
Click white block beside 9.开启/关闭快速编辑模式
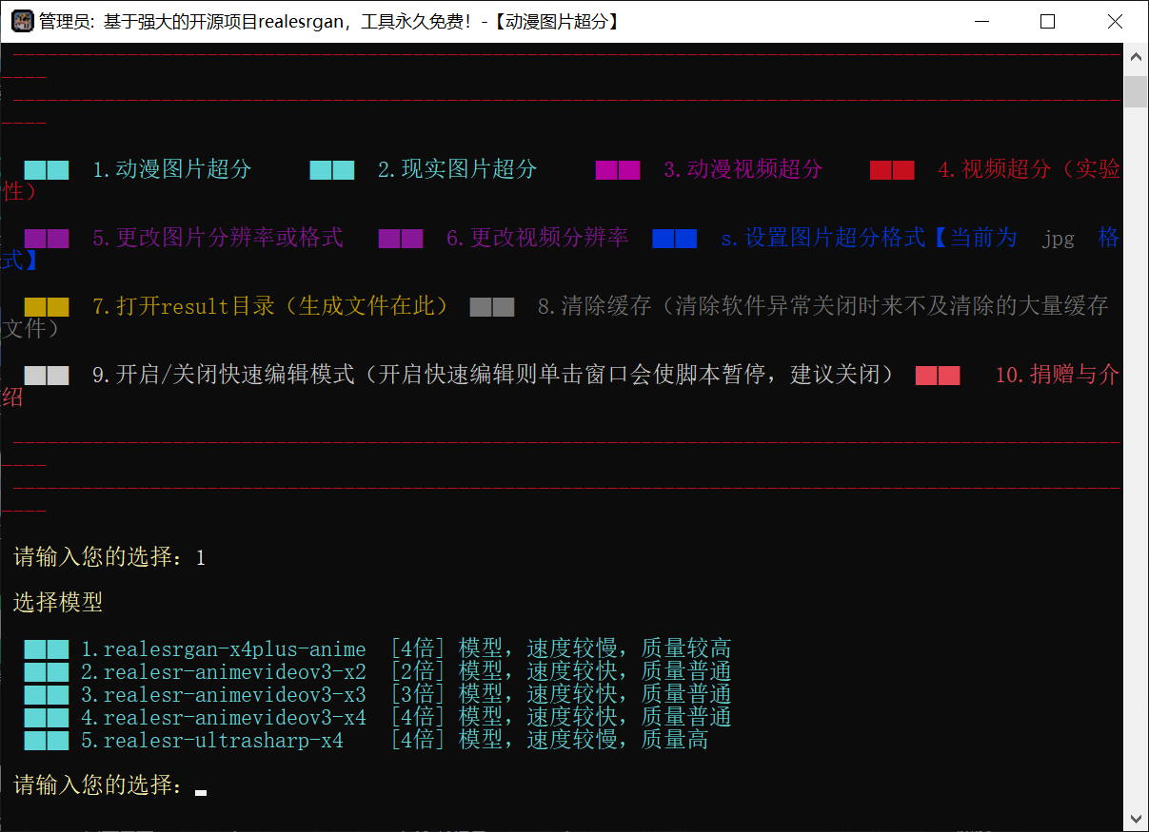click(x=47, y=376)
